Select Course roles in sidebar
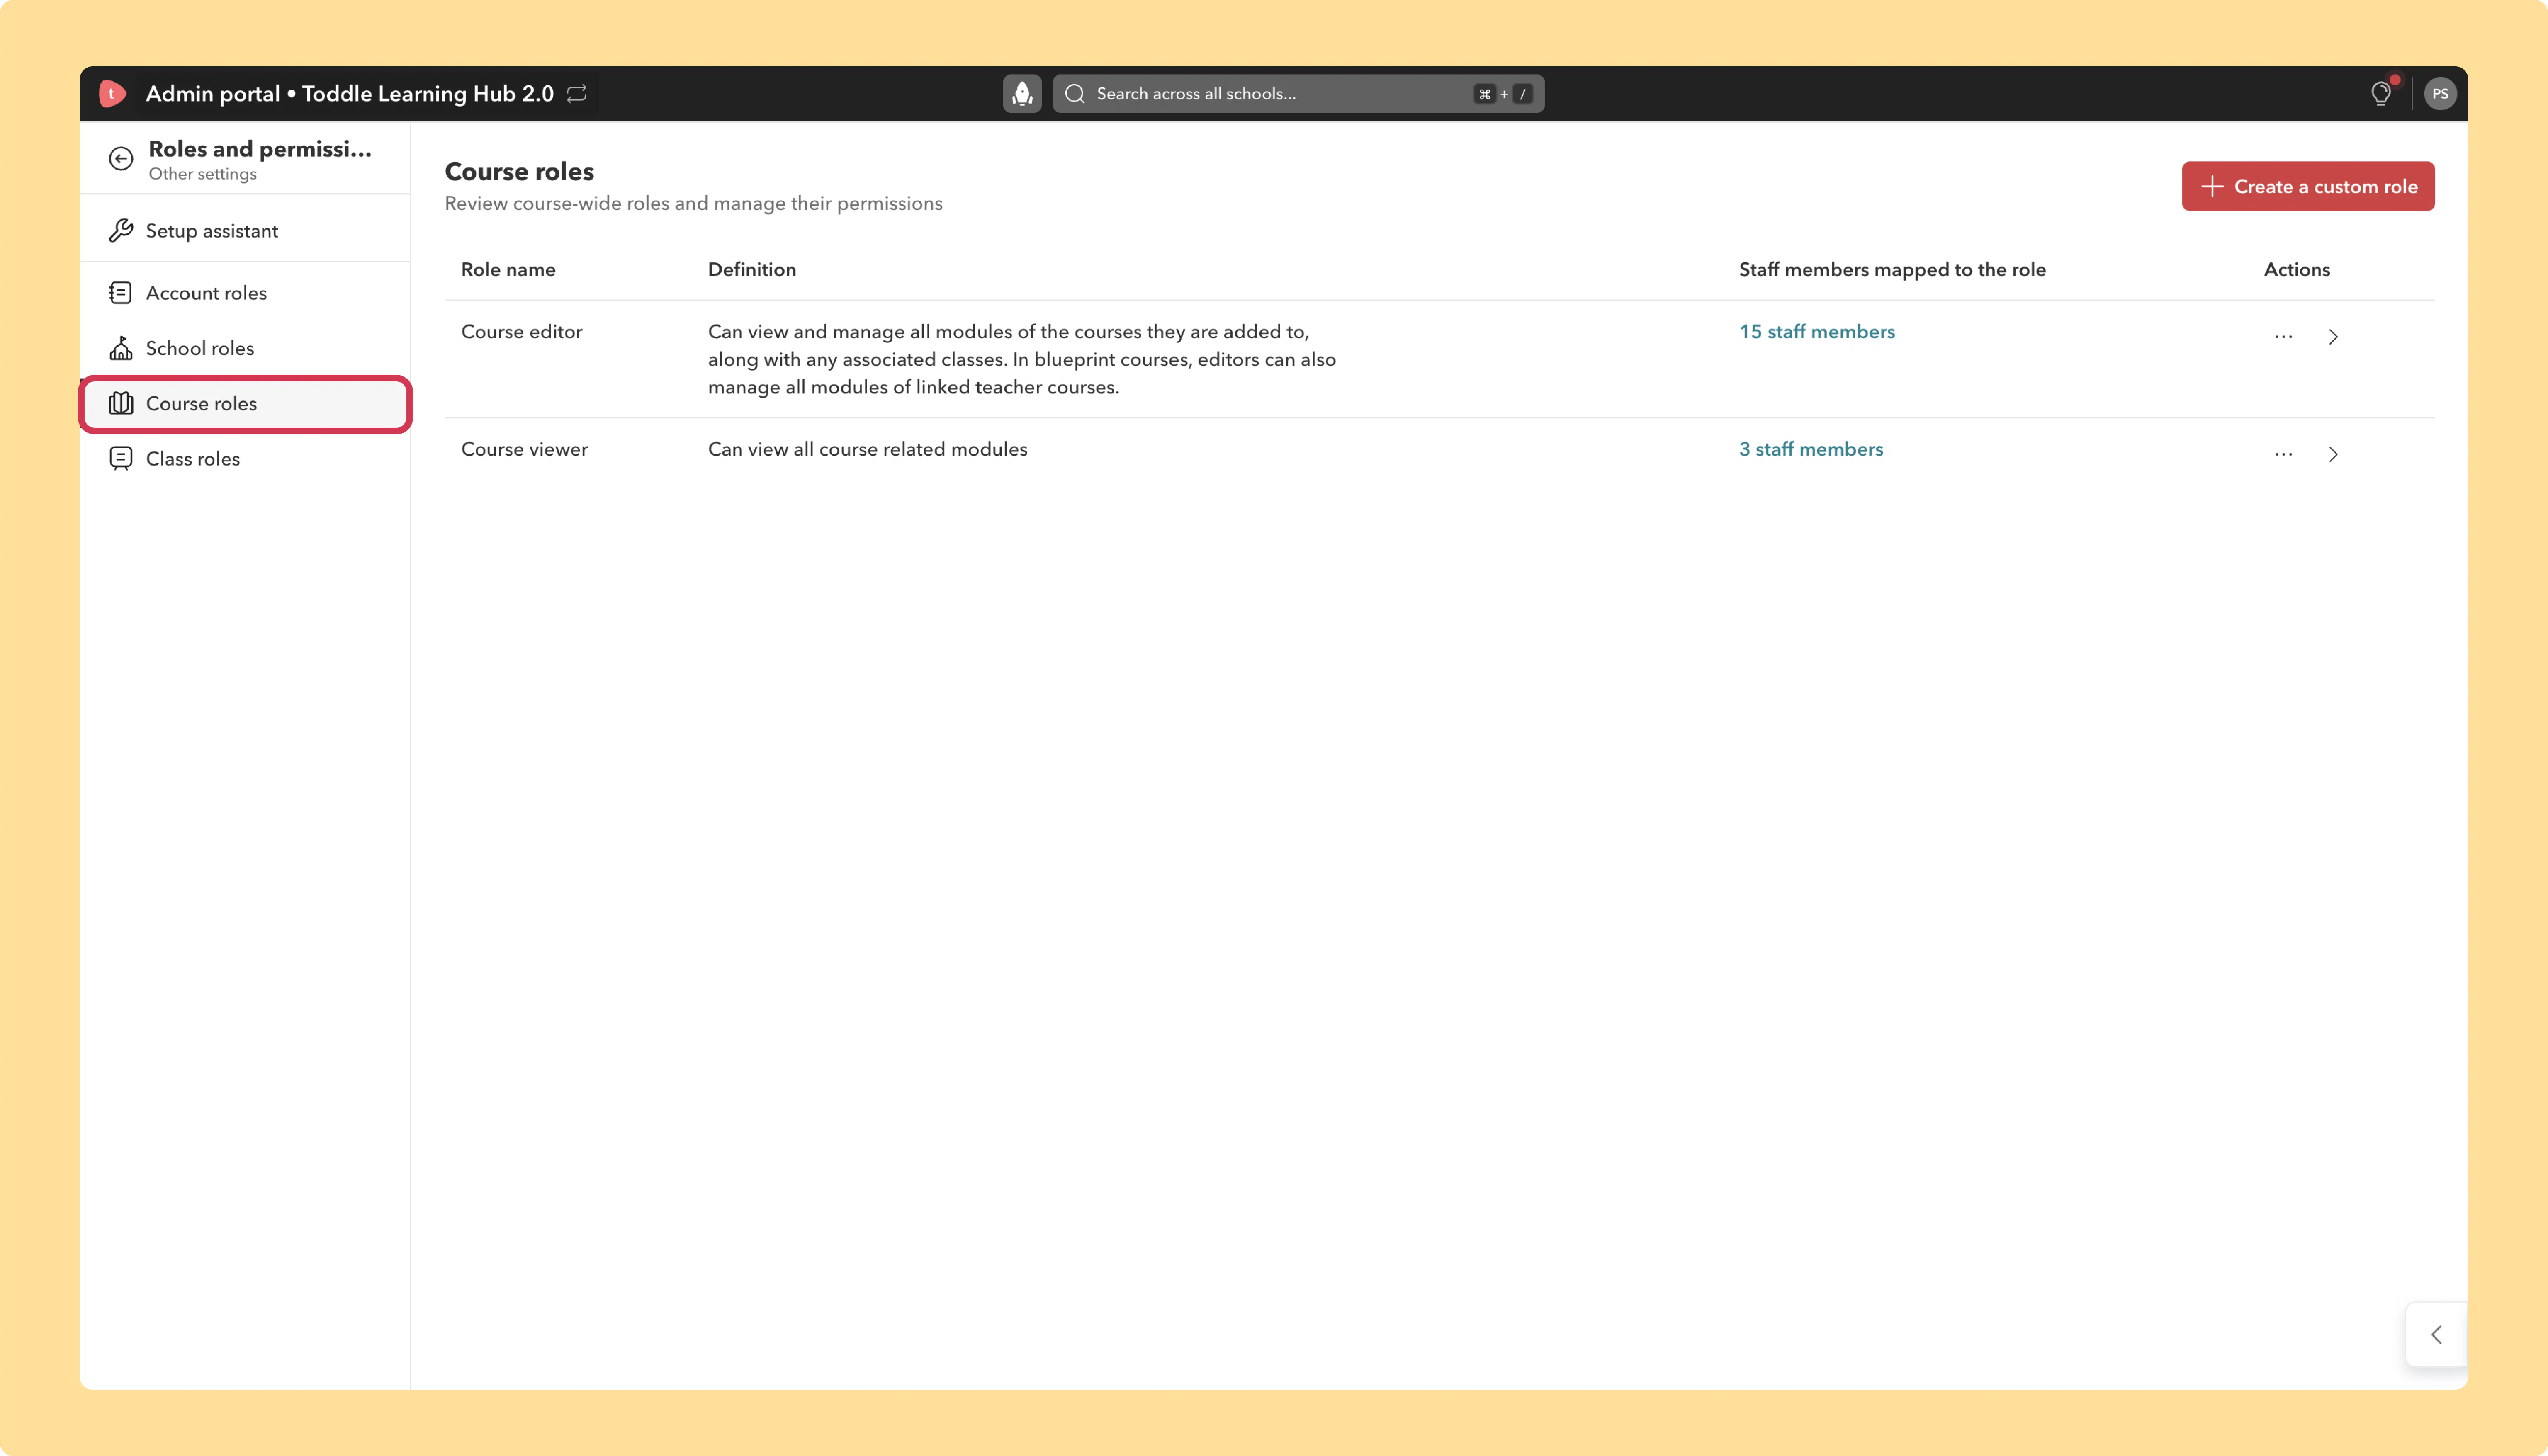This screenshot has height=1456, width=2548. [245, 404]
